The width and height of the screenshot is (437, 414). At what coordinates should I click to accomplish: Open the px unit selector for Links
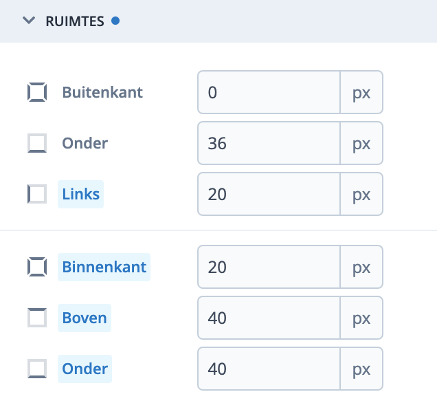(x=361, y=194)
